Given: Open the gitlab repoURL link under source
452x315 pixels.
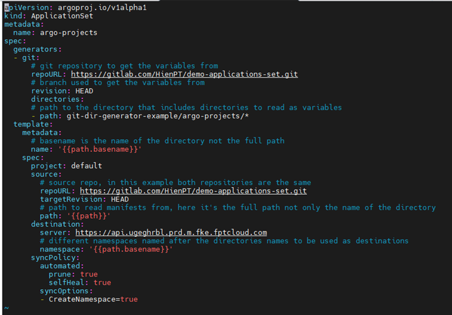Looking at the screenshot, I should tap(194, 191).
